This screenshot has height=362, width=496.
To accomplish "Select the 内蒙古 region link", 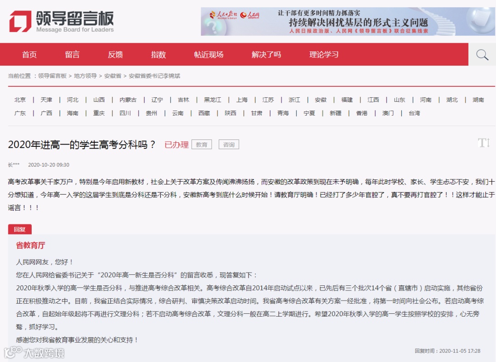I will click(x=128, y=100).
